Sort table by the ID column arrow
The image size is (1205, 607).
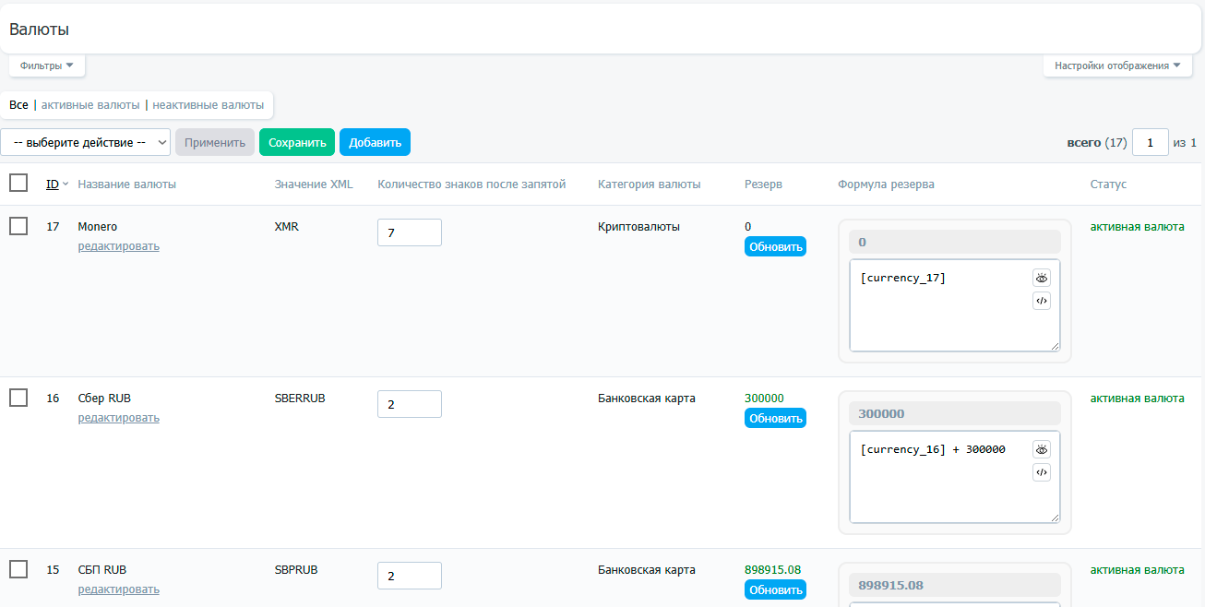[x=65, y=184]
